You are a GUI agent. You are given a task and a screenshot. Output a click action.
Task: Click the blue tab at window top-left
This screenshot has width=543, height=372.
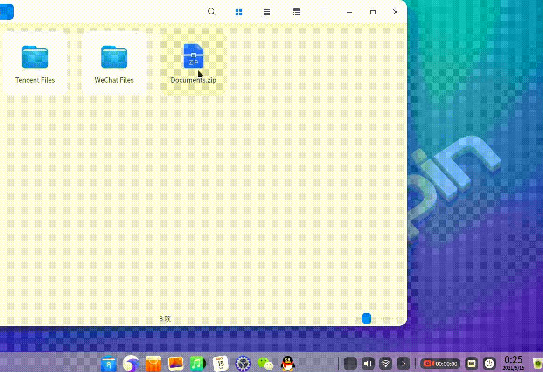(6, 12)
